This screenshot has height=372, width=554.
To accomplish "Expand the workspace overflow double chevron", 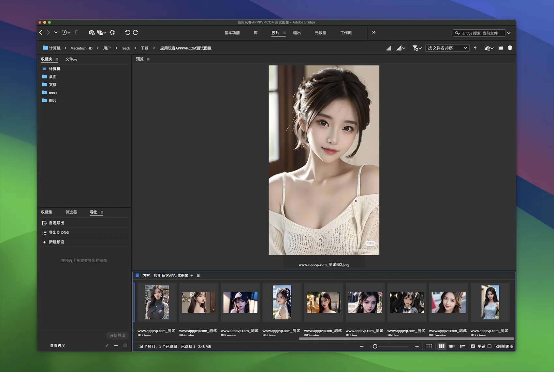I will coord(374,33).
